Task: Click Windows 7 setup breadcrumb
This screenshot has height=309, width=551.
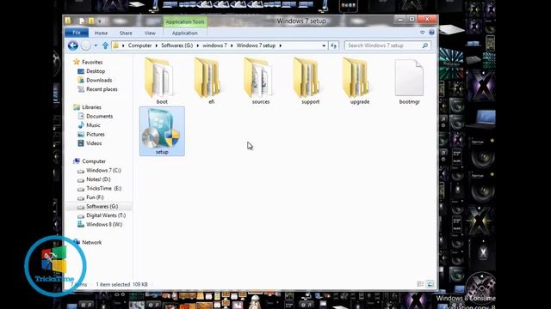Action: (x=256, y=45)
